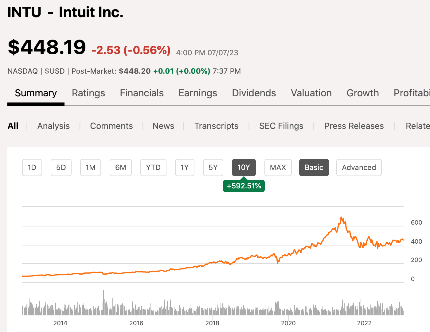
Task: Open the Dividends tab
Action: [x=254, y=93]
